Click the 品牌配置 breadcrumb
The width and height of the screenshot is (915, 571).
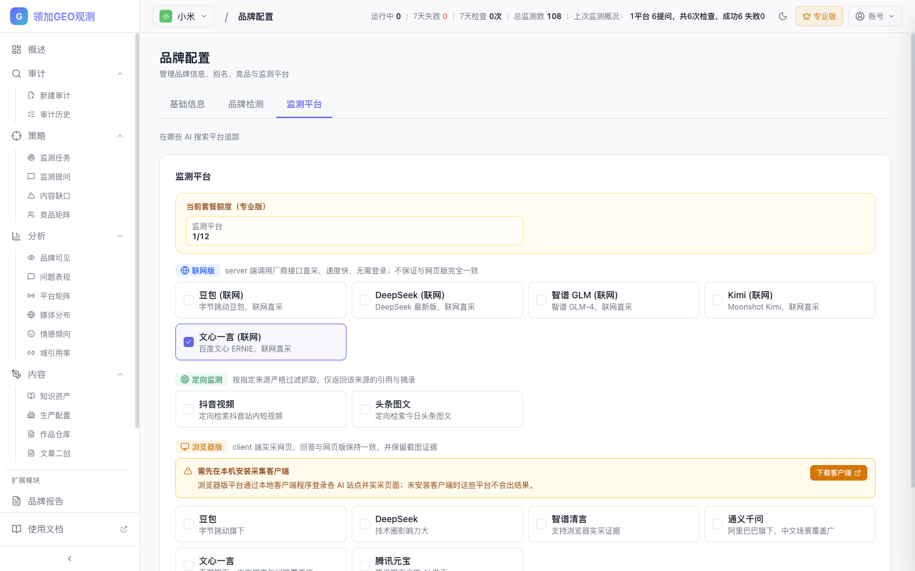tap(255, 16)
